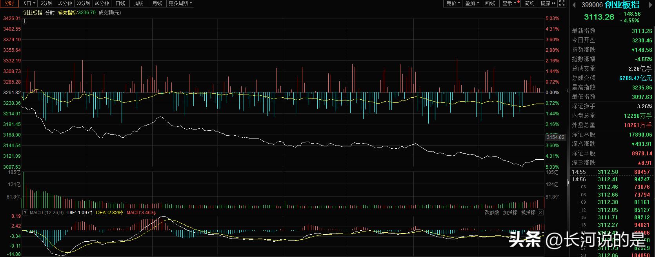The height and width of the screenshot is (257, 655).
Task: Activate the 画线 drawing line tool
Action: pos(490,3)
